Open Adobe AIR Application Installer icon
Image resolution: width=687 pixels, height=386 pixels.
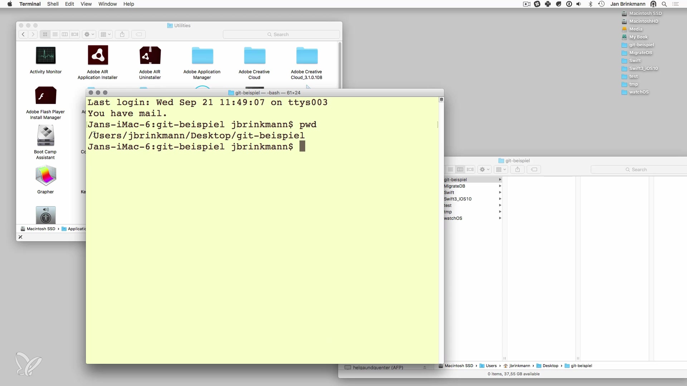tap(98, 55)
